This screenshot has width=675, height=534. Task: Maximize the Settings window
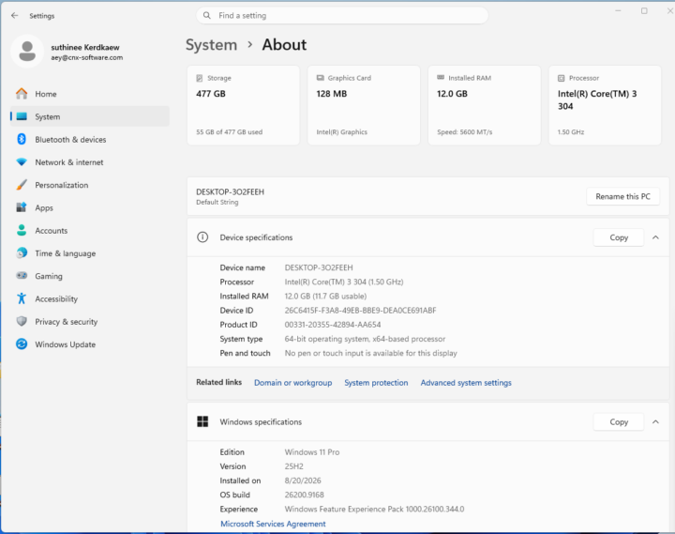pos(644,10)
